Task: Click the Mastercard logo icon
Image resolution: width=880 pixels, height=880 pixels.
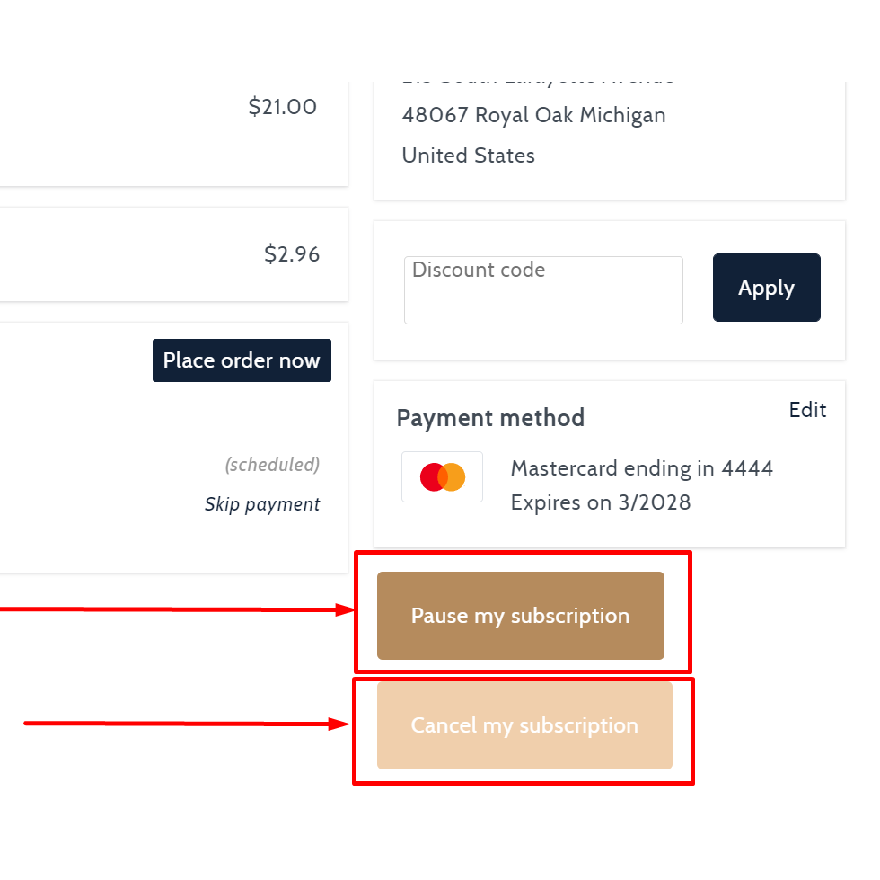Action: click(x=442, y=477)
